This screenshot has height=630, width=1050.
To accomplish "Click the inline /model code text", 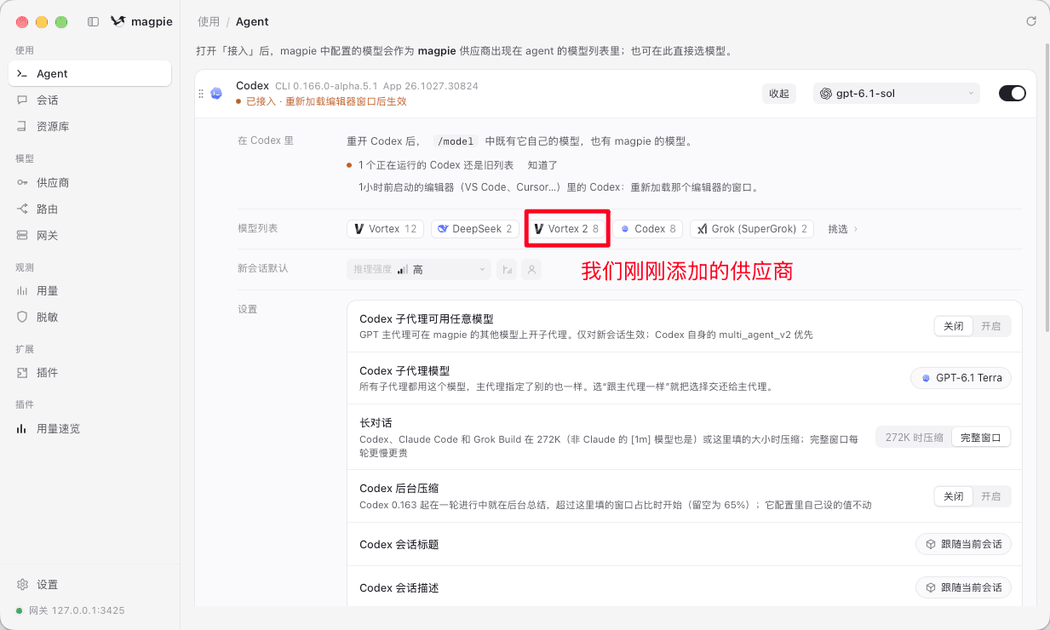I will 454,141.
